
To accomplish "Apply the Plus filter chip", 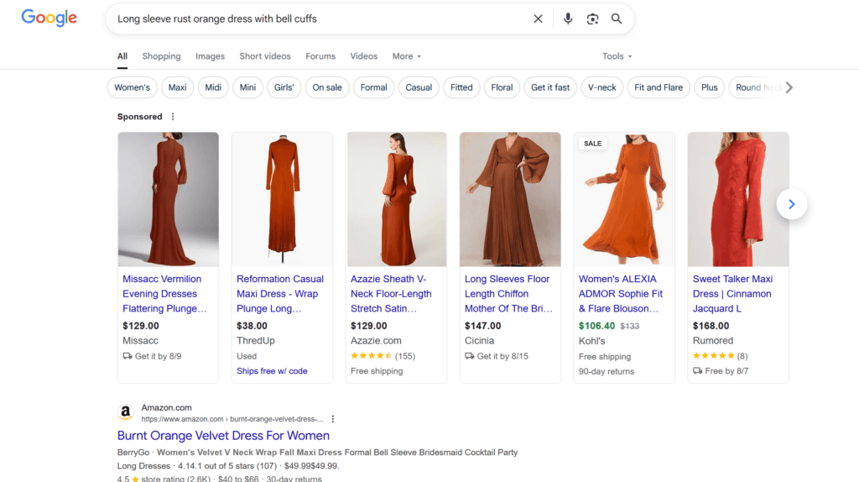I will coord(710,87).
